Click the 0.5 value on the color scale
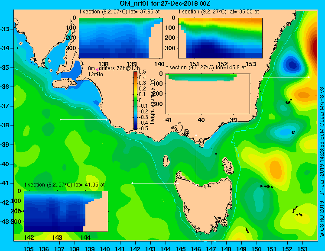 (143, 72)
